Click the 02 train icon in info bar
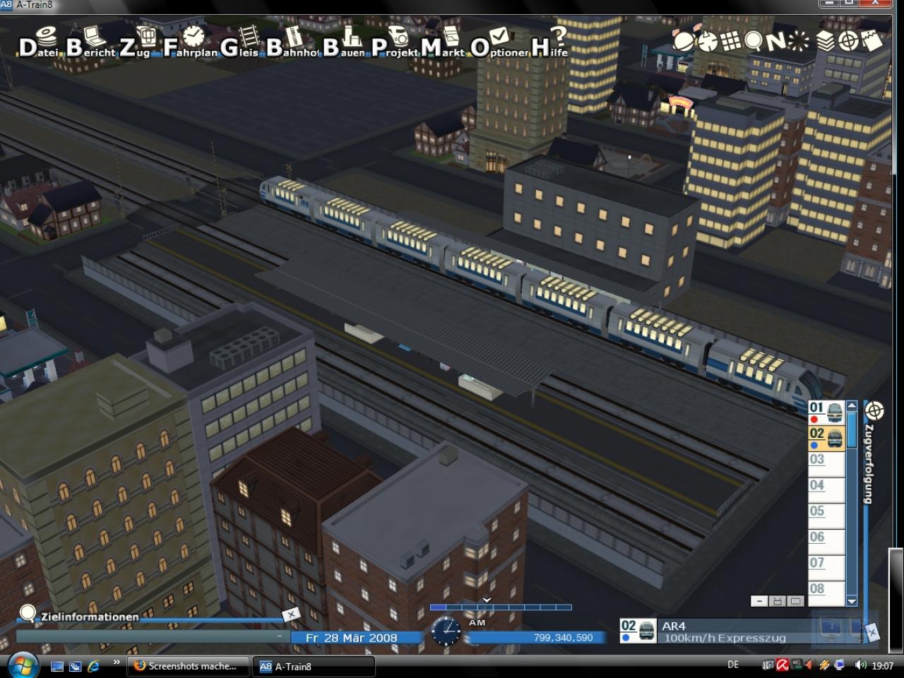Viewport: 904px width, 678px height. pyautogui.click(x=638, y=631)
